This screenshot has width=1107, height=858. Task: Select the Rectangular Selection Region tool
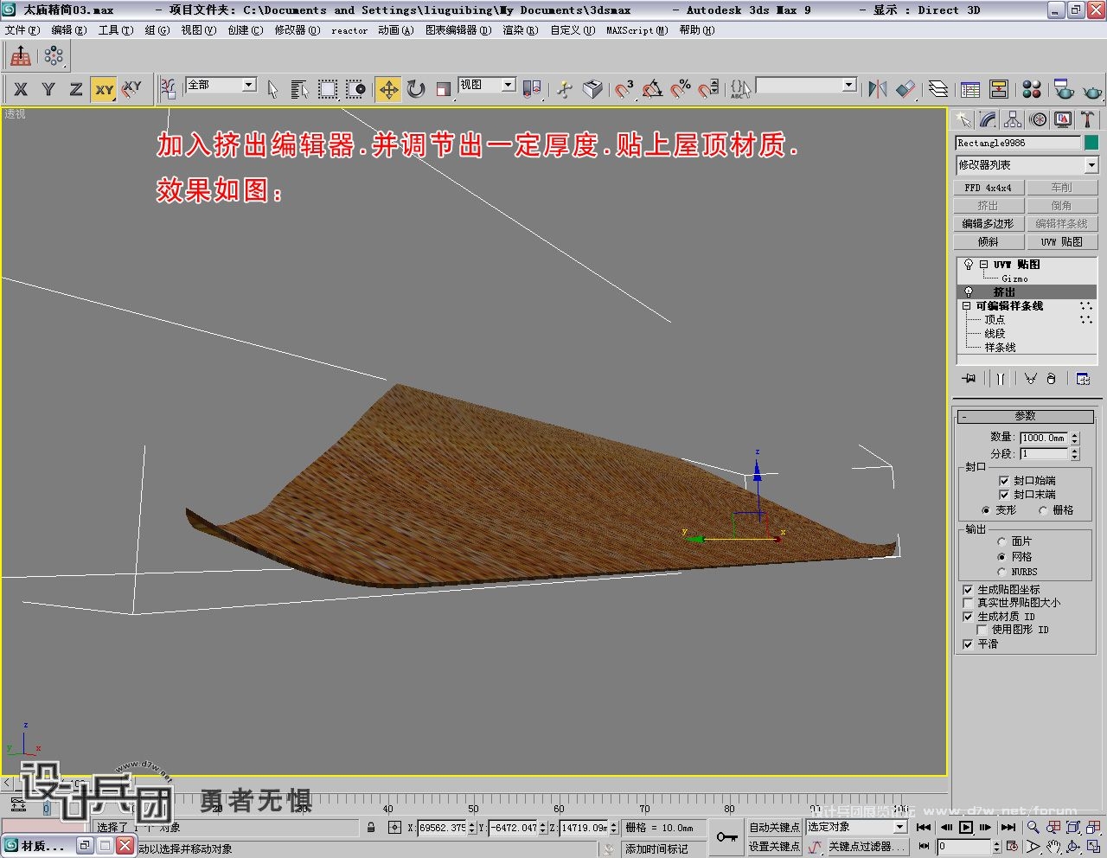point(327,89)
